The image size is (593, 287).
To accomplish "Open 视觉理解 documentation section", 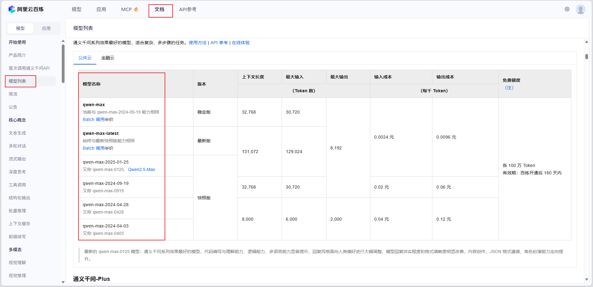I will [17, 263].
